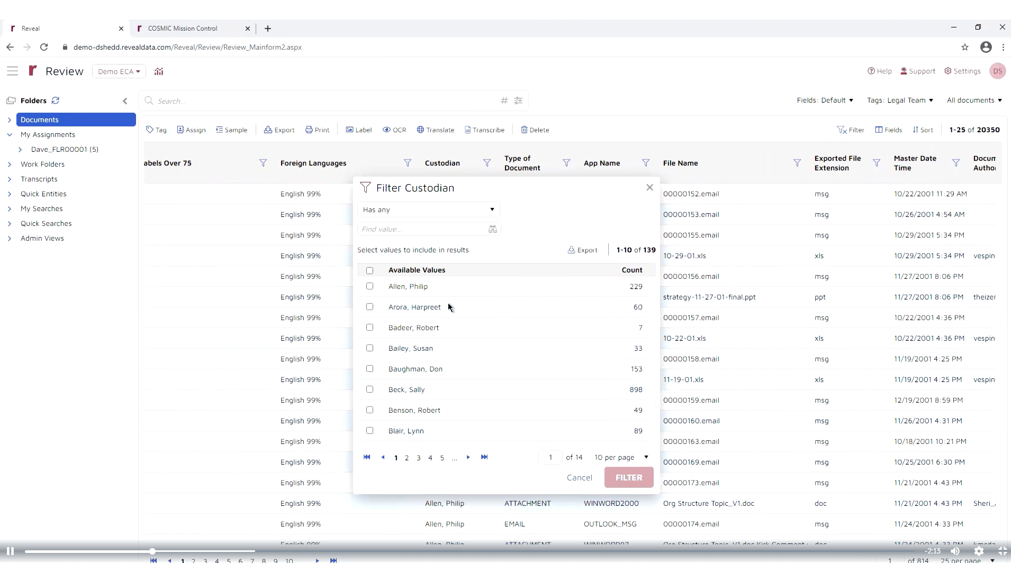Screen dimensions: 1011x563
Task: Open the Demo ECA project dropdown
Action: (x=119, y=71)
